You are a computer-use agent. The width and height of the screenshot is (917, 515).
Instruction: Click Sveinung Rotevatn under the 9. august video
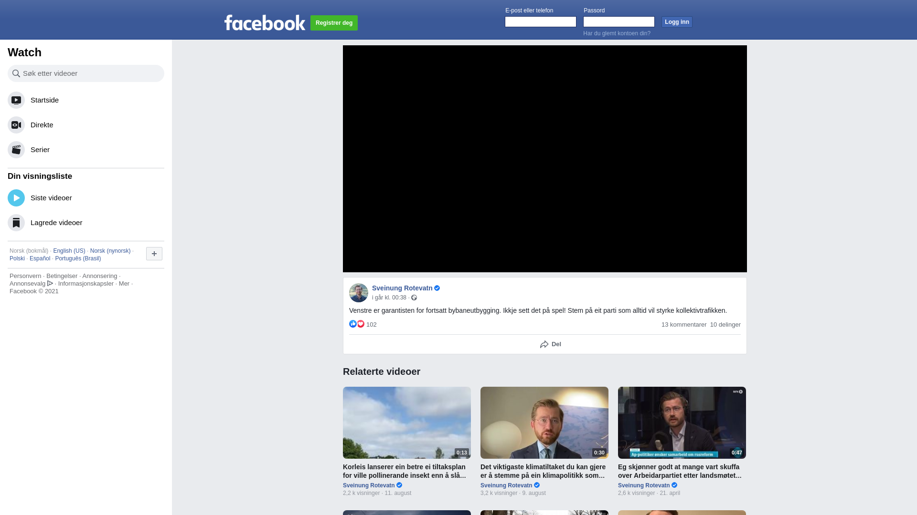click(x=506, y=485)
